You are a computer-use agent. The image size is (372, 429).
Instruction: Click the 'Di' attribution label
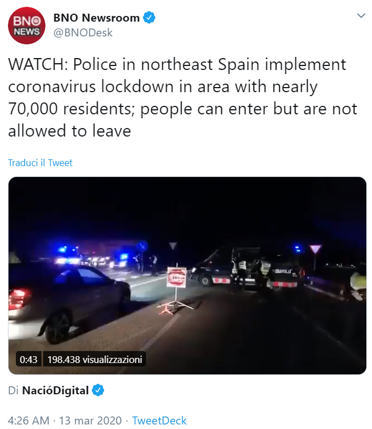tap(13, 390)
